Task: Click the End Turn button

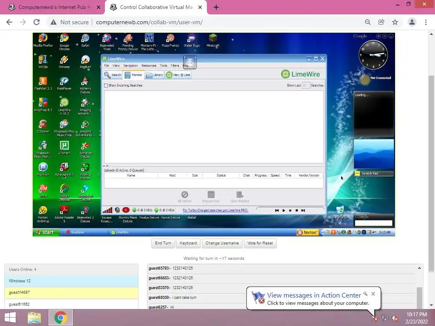Action: coord(163,243)
